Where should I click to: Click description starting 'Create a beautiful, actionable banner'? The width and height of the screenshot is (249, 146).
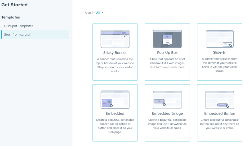click(115, 126)
